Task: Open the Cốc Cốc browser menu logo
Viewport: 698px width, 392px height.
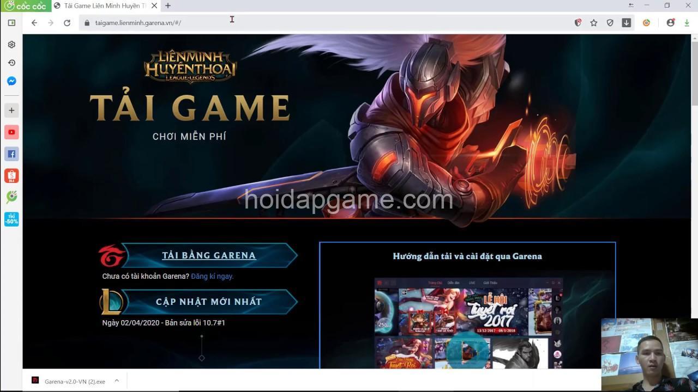Action: coord(26,6)
